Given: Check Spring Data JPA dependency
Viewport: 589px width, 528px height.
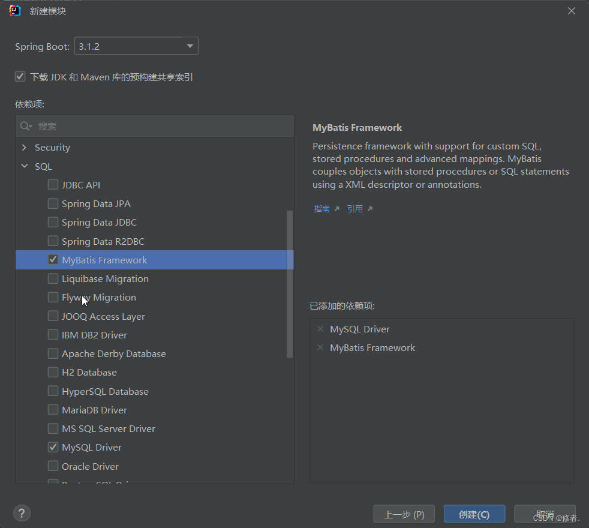Looking at the screenshot, I should click(x=53, y=203).
